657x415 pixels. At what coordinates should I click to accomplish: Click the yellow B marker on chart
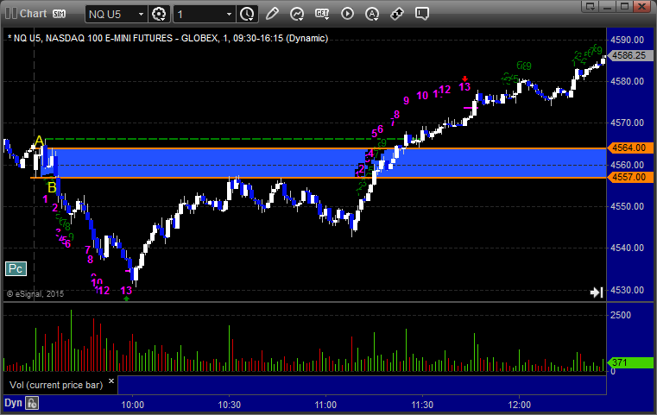point(52,187)
